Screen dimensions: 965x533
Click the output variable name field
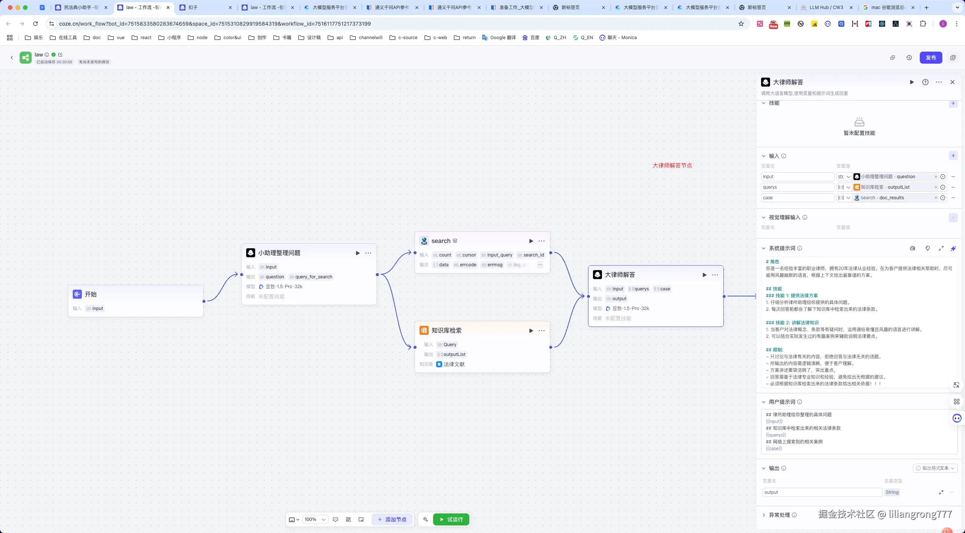822,492
